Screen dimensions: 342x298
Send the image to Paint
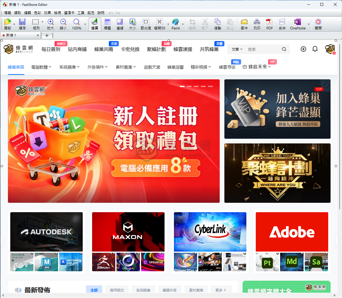176,24
